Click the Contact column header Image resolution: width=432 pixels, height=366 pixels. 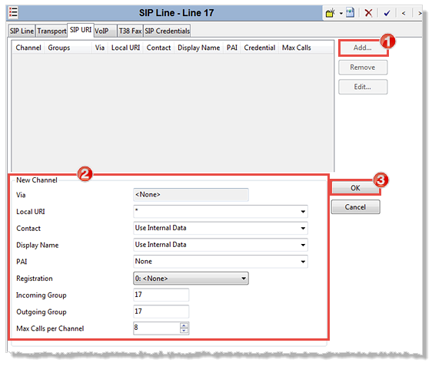[x=158, y=48]
